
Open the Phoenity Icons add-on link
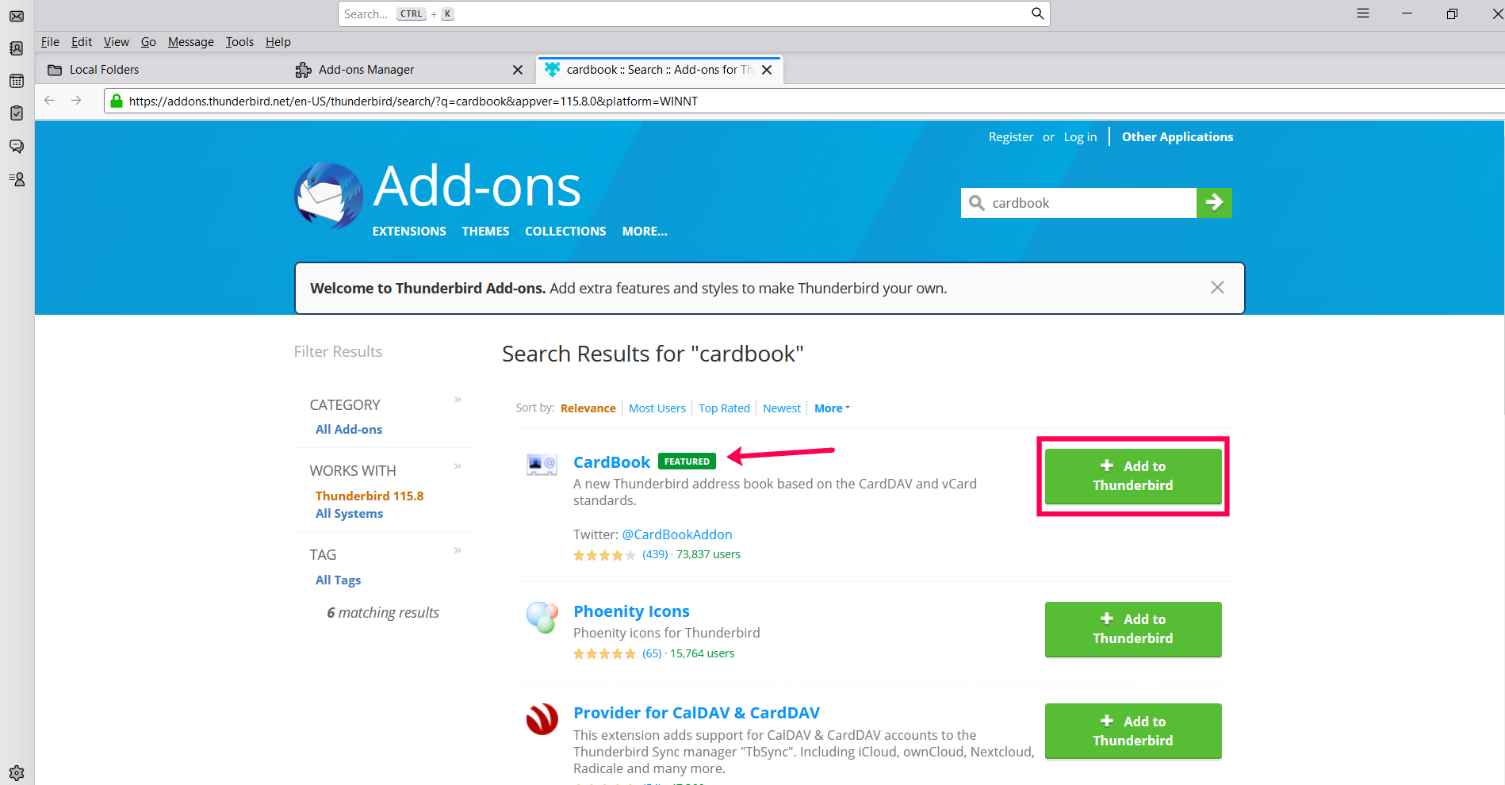point(631,611)
